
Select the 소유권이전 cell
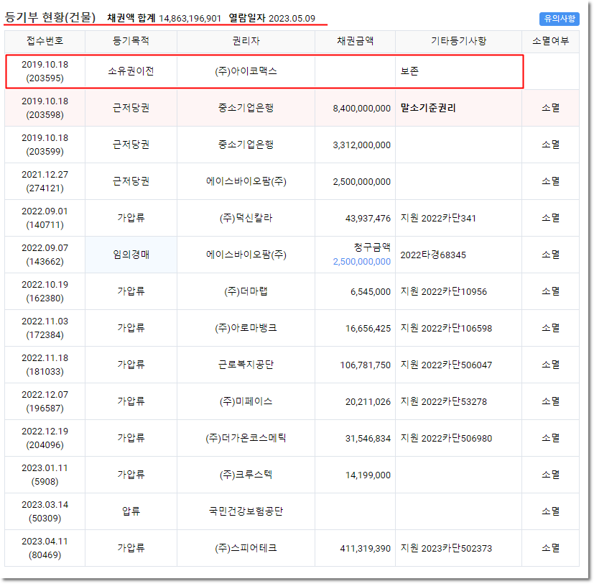(x=131, y=71)
